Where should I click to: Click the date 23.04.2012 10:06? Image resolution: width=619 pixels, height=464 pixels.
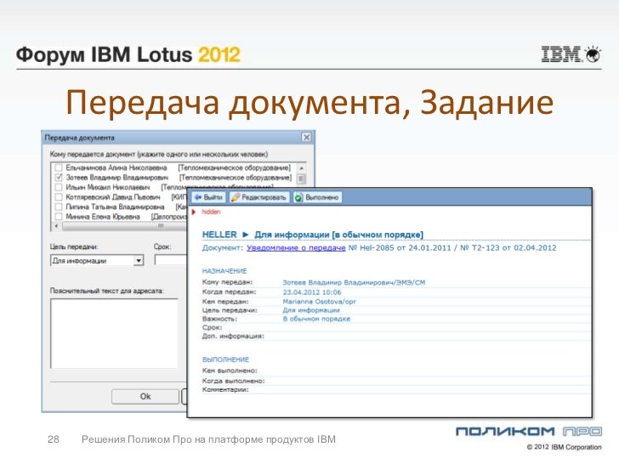(312, 292)
